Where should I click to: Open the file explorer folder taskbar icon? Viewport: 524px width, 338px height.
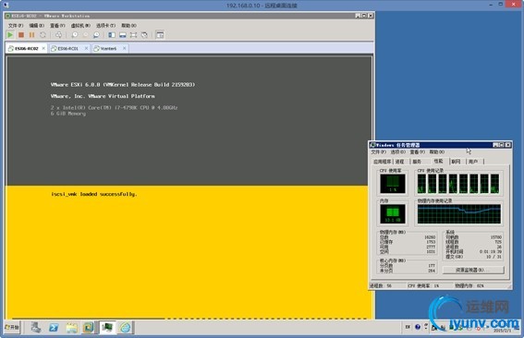[x=71, y=328]
